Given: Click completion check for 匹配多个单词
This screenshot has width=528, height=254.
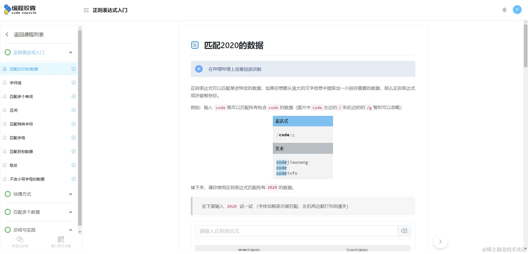Looking at the screenshot, I should [x=73, y=96].
